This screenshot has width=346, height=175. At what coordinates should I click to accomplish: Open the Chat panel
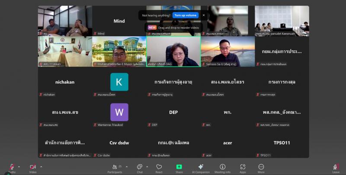[x=140, y=169]
